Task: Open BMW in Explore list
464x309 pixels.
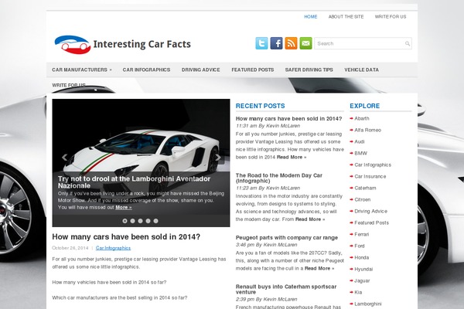Action: 360,153
